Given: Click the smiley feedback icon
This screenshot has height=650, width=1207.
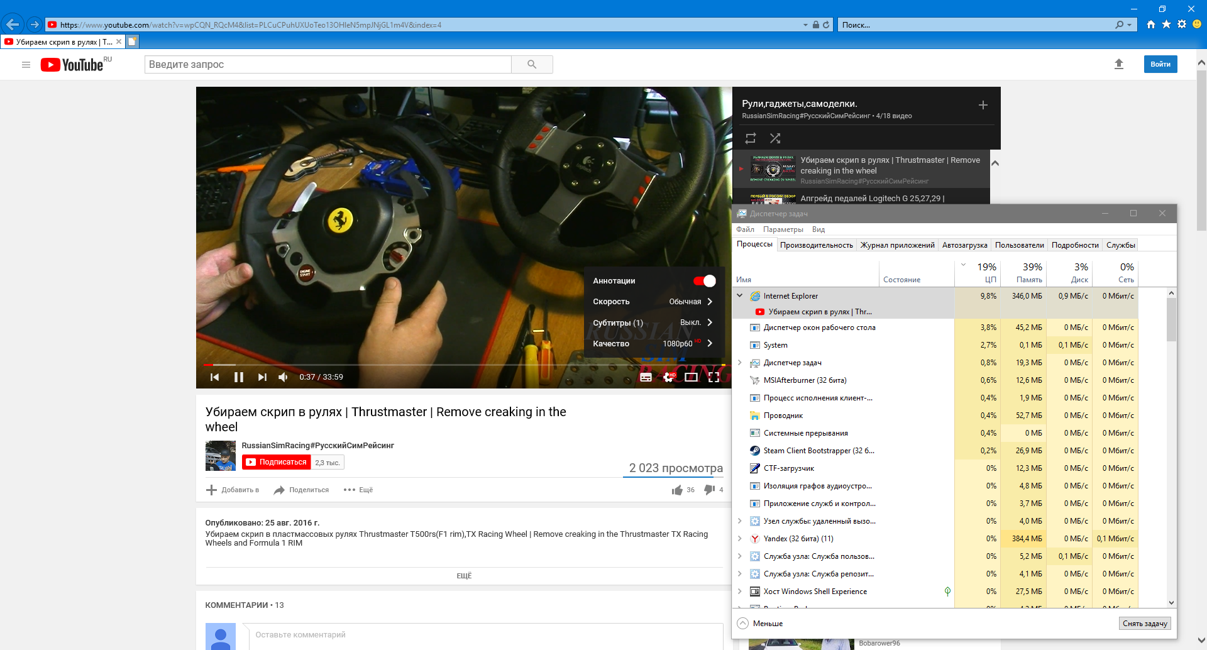Looking at the screenshot, I should [x=1197, y=25].
